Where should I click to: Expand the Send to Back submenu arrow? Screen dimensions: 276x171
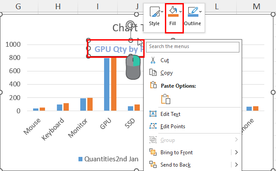click(236, 165)
